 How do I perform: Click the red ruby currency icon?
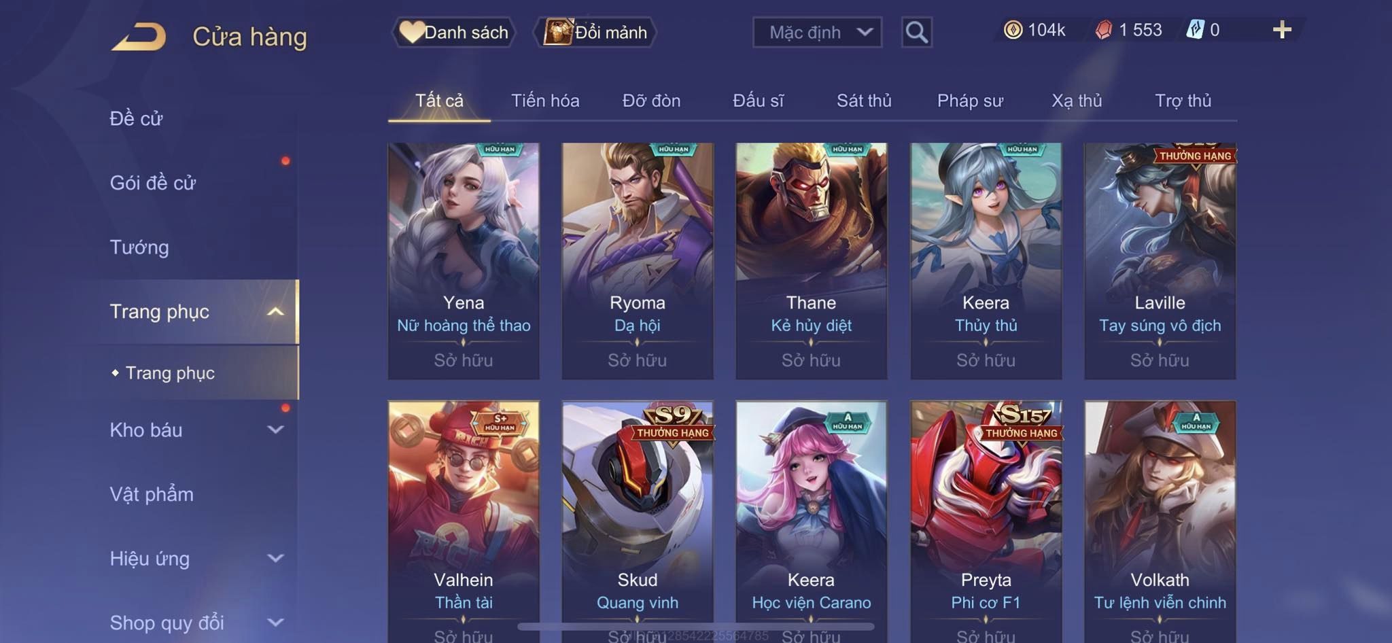pos(1104,30)
